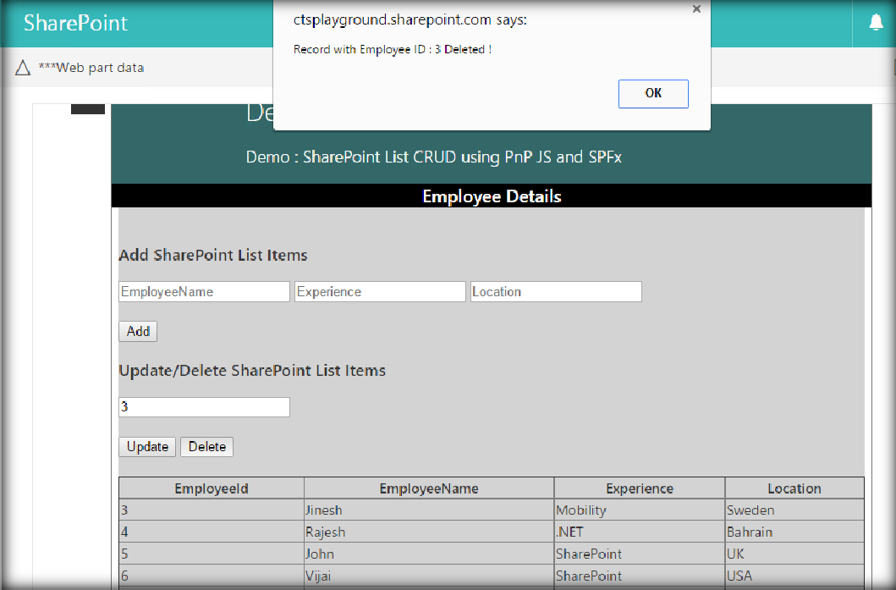
Task: Open the notifications bell icon
Action: pos(876,22)
